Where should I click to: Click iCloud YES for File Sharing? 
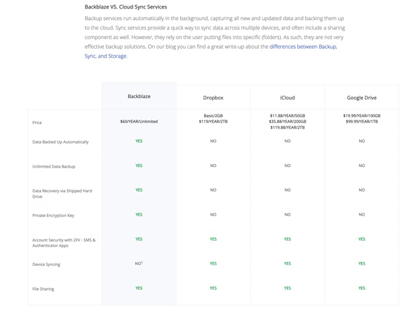(287, 288)
